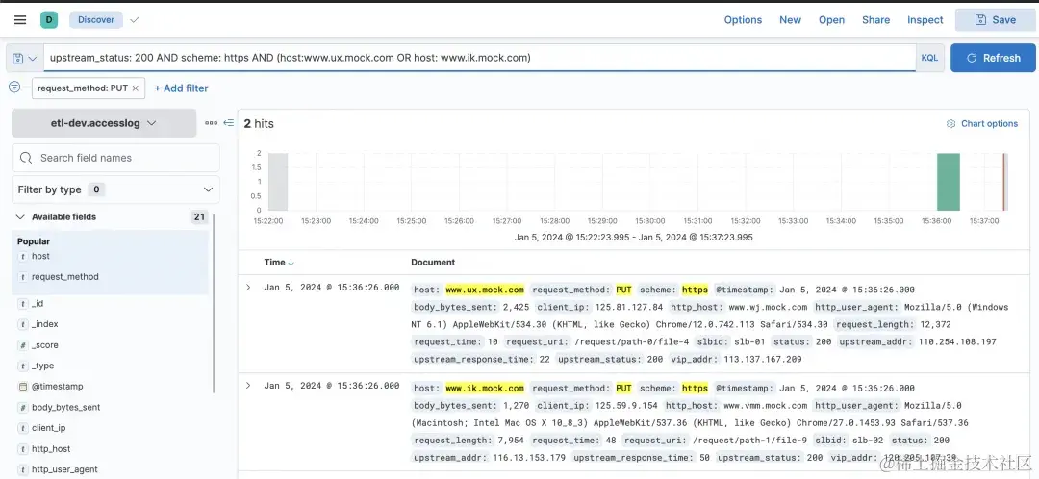Open index pattern options ellipsis
This screenshot has height=479, width=1039.
(212, 122)
